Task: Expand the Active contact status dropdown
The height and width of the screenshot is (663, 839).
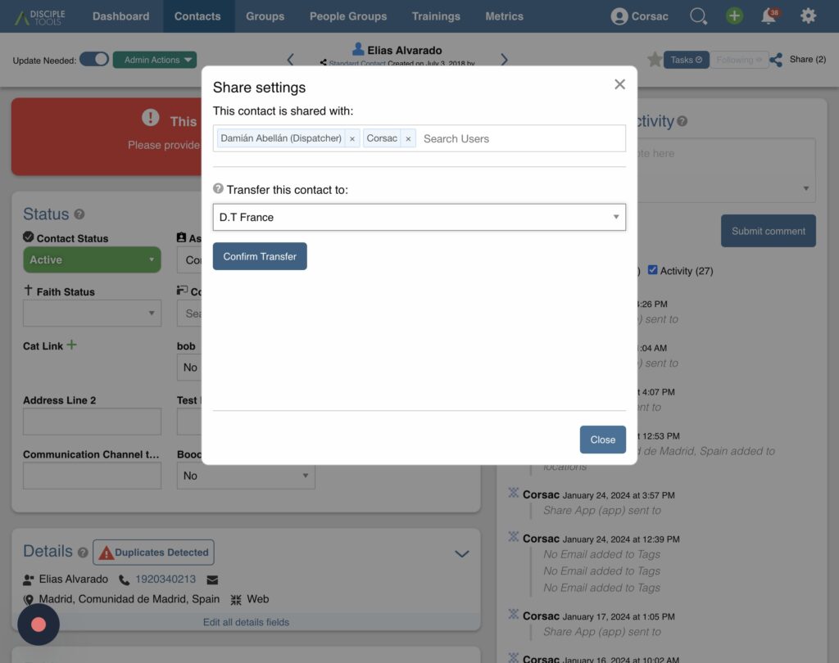Action: pyautogui.click(x=92, y=259)
